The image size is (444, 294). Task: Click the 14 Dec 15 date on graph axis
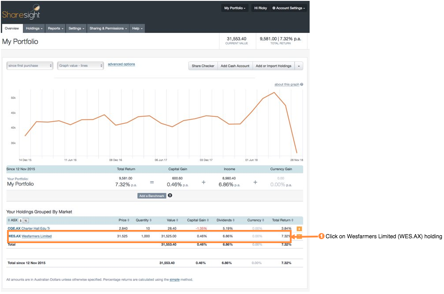[25, 160]
